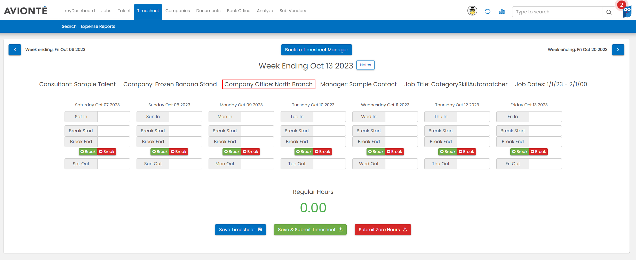Click the AVIONTÉ logo
The image size is (636, 260).
[x=25, y=10]
